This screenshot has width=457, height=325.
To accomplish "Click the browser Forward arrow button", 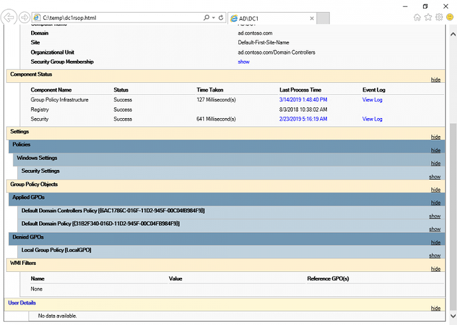I will point(24,17).
